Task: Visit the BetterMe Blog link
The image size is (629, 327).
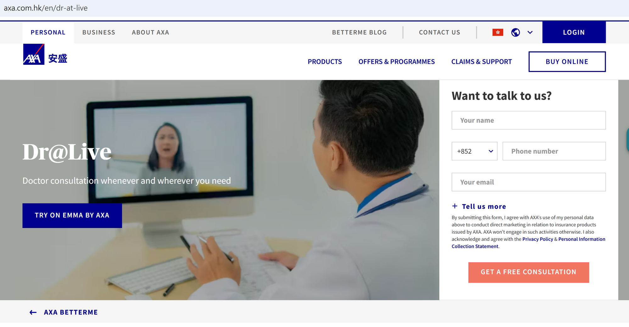Action: (359, 32)
